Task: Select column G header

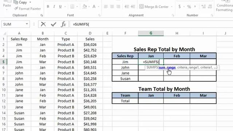Action: coord(151,33)
